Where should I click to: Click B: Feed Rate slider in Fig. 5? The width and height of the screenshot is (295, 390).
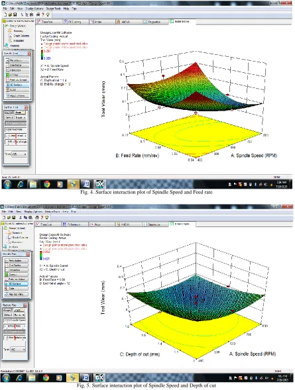(x=15, y=326)
